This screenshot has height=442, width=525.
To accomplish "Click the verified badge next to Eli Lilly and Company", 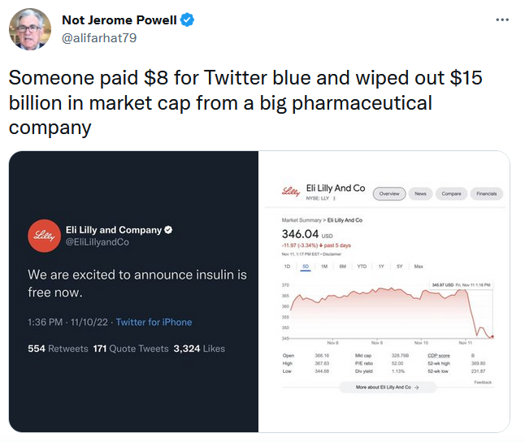I will [x=169, y=230].
